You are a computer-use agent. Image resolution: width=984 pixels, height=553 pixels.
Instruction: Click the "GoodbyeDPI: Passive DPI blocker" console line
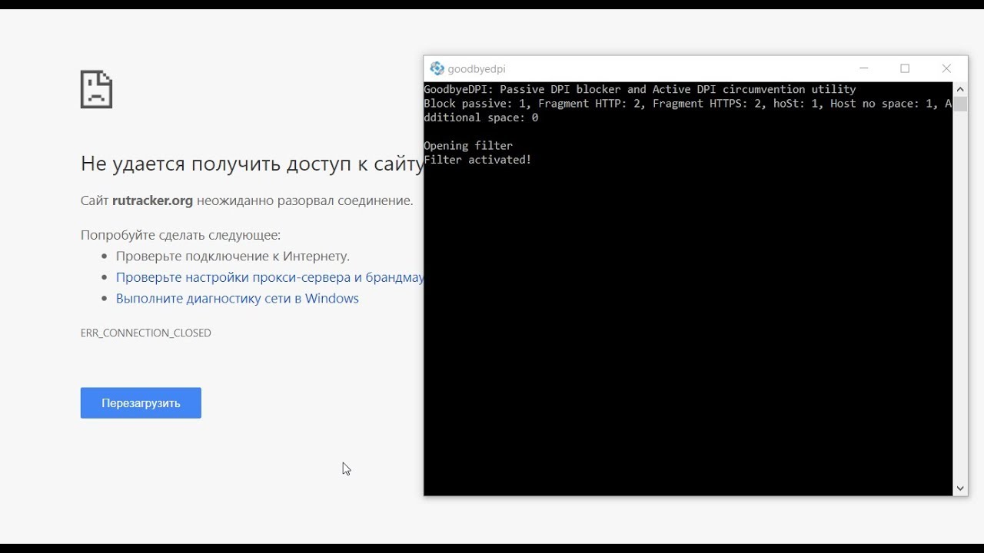click(640, 89)
